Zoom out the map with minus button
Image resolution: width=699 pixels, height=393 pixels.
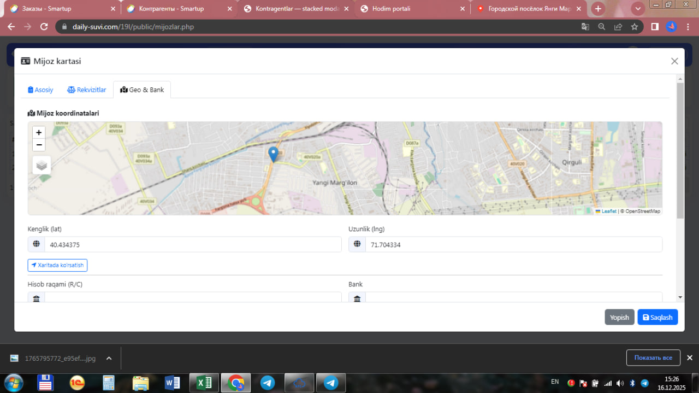[39, 145]
